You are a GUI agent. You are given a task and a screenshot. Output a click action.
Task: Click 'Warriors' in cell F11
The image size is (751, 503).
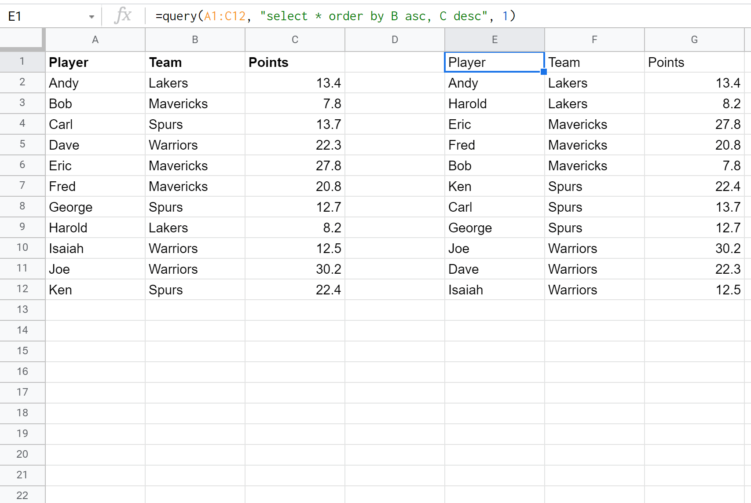[x=572, y=269]
